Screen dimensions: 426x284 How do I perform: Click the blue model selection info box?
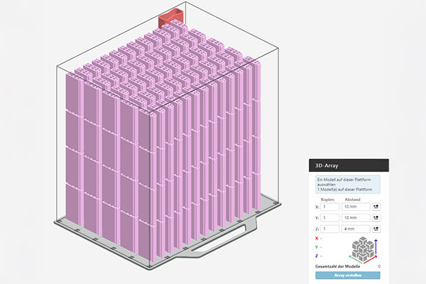(348, 184)
